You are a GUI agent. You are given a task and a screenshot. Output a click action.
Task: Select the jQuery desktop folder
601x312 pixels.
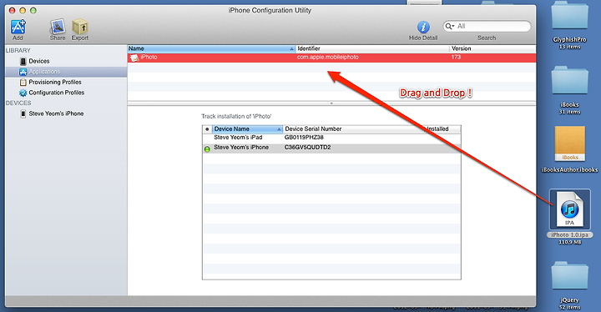tap(569, 276)
